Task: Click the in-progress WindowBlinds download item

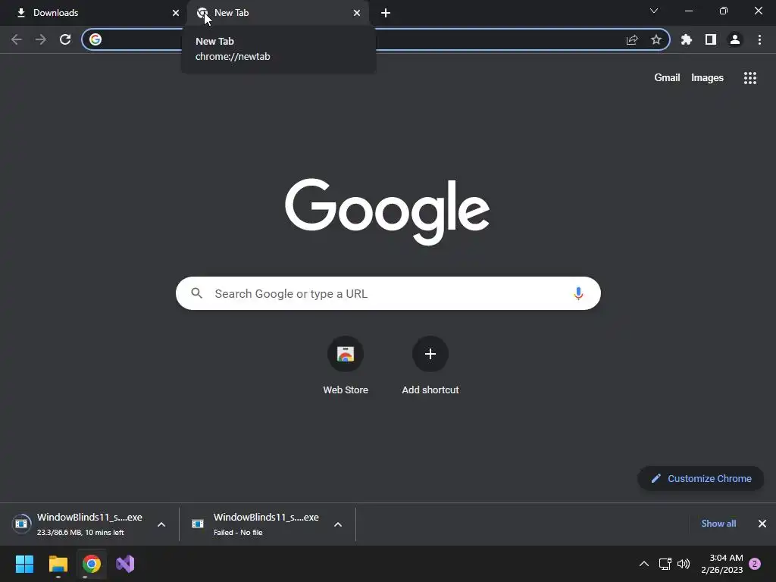Action: pyautogui.click(x=79, y=524)
